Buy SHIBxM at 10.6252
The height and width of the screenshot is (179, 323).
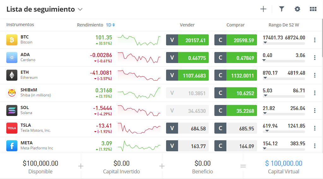coord(236,93)
